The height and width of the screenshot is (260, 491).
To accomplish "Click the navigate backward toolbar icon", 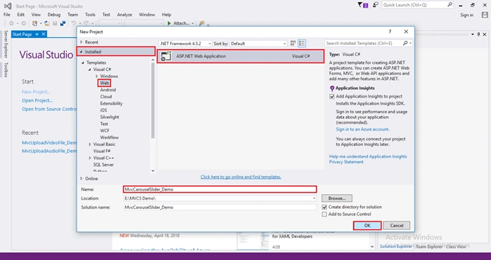I will click(x=11, y=23).
